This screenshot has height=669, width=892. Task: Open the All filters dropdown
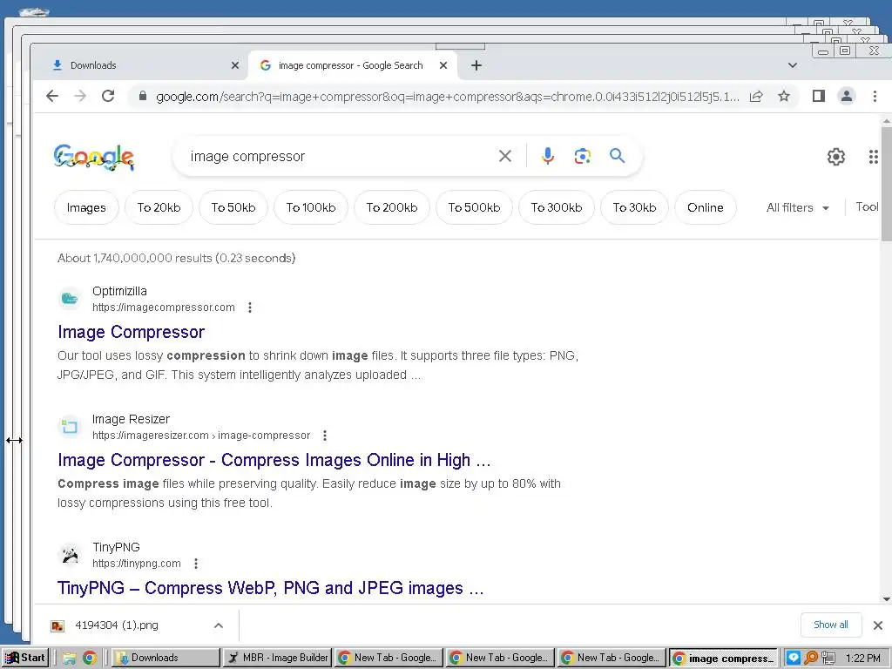point(798,207)
